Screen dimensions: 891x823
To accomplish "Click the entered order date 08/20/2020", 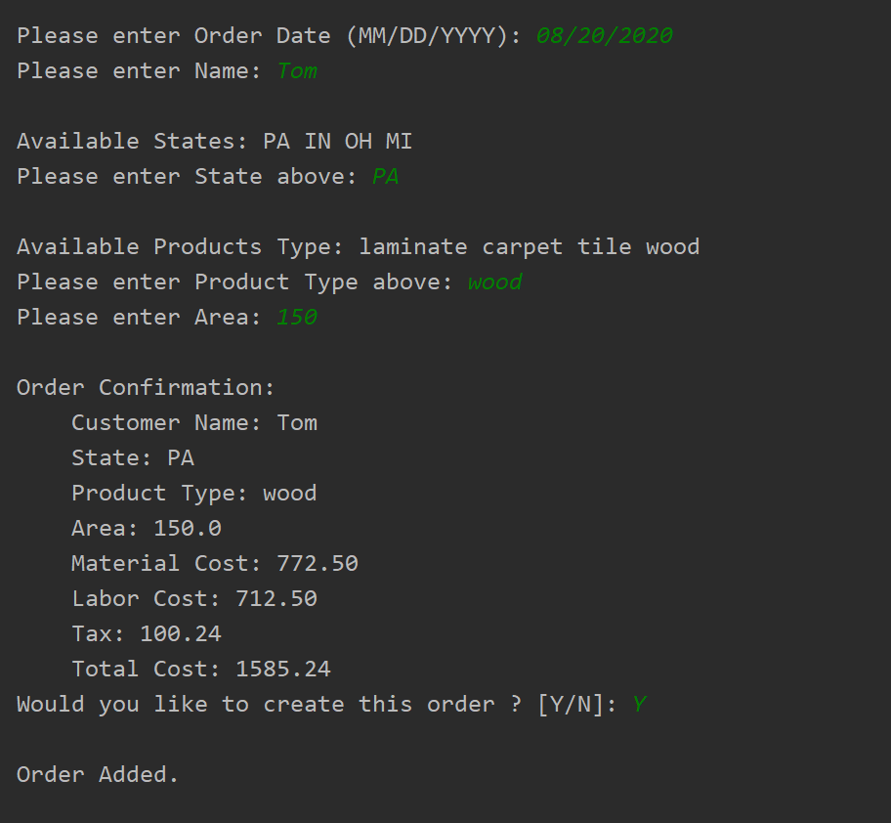I will (605, 36).
